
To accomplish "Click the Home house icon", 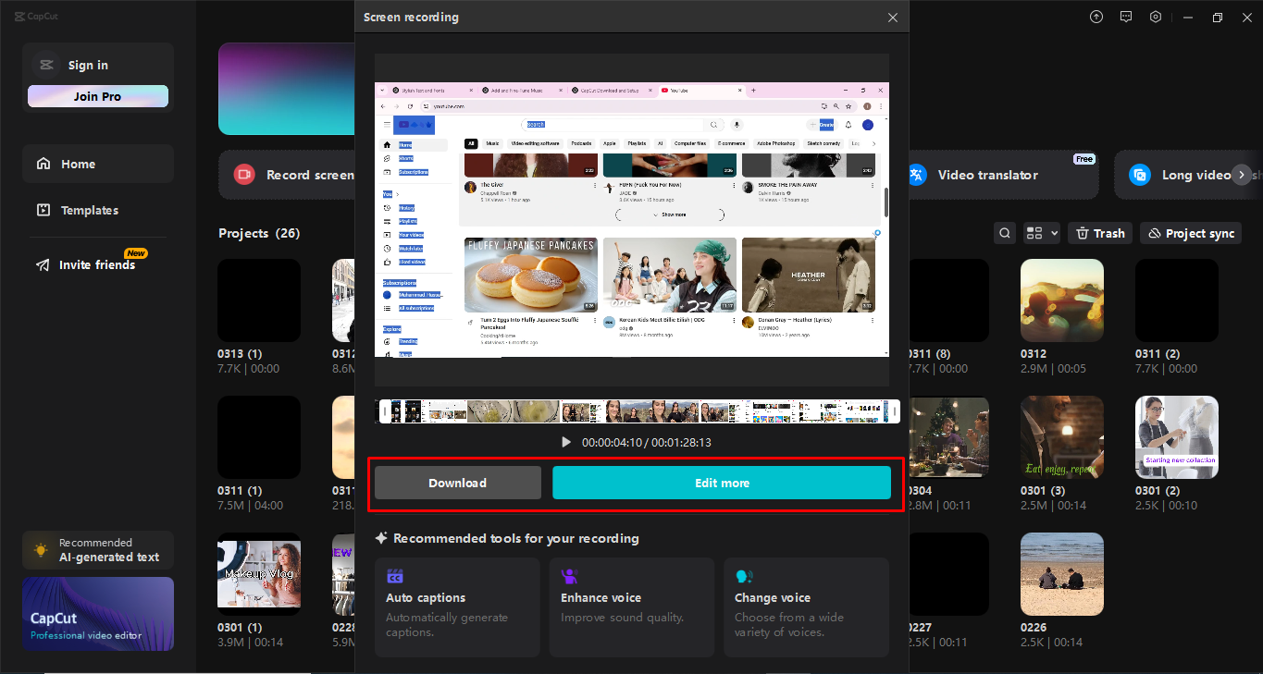I will click(x=43, y=164).
